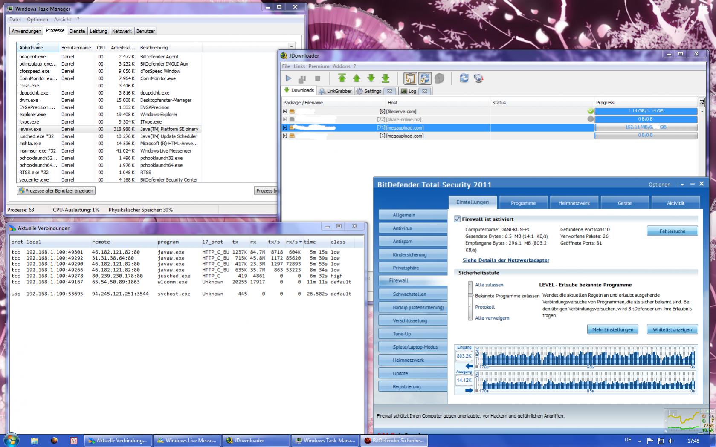The width and height of the screenshot is (716, 447).
Task: Sort connections by the rx/s column dropdown arrow
Action: pos(301,242)
